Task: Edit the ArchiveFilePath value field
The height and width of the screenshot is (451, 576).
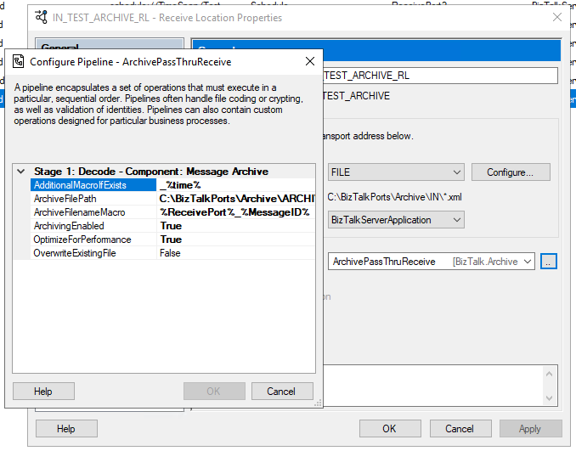Action: tap(236, 199)
